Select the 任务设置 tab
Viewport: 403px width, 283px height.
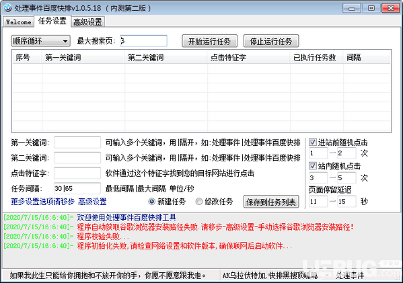pyautogui.click(x=52, y=21)
